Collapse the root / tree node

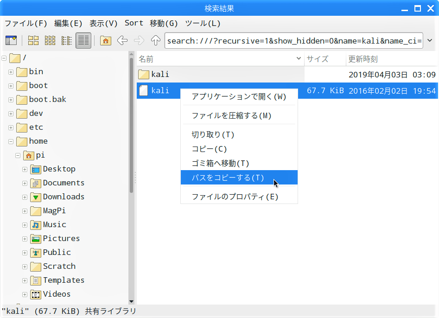[x=4, y=58]
